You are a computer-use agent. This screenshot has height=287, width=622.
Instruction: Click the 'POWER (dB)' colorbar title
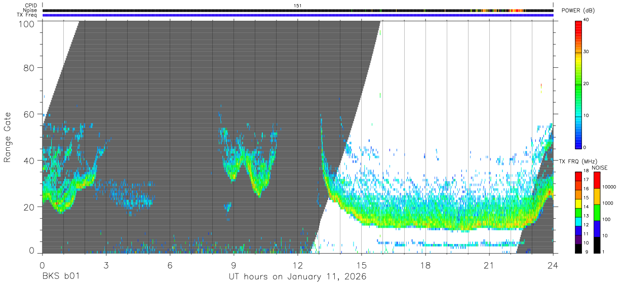click(x=578, y=11)
